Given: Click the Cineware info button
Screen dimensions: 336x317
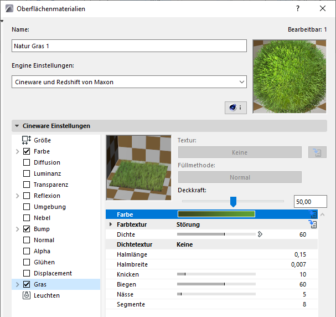Looking at the screenshot, I should pyautogui.click(x=236, y=108).
